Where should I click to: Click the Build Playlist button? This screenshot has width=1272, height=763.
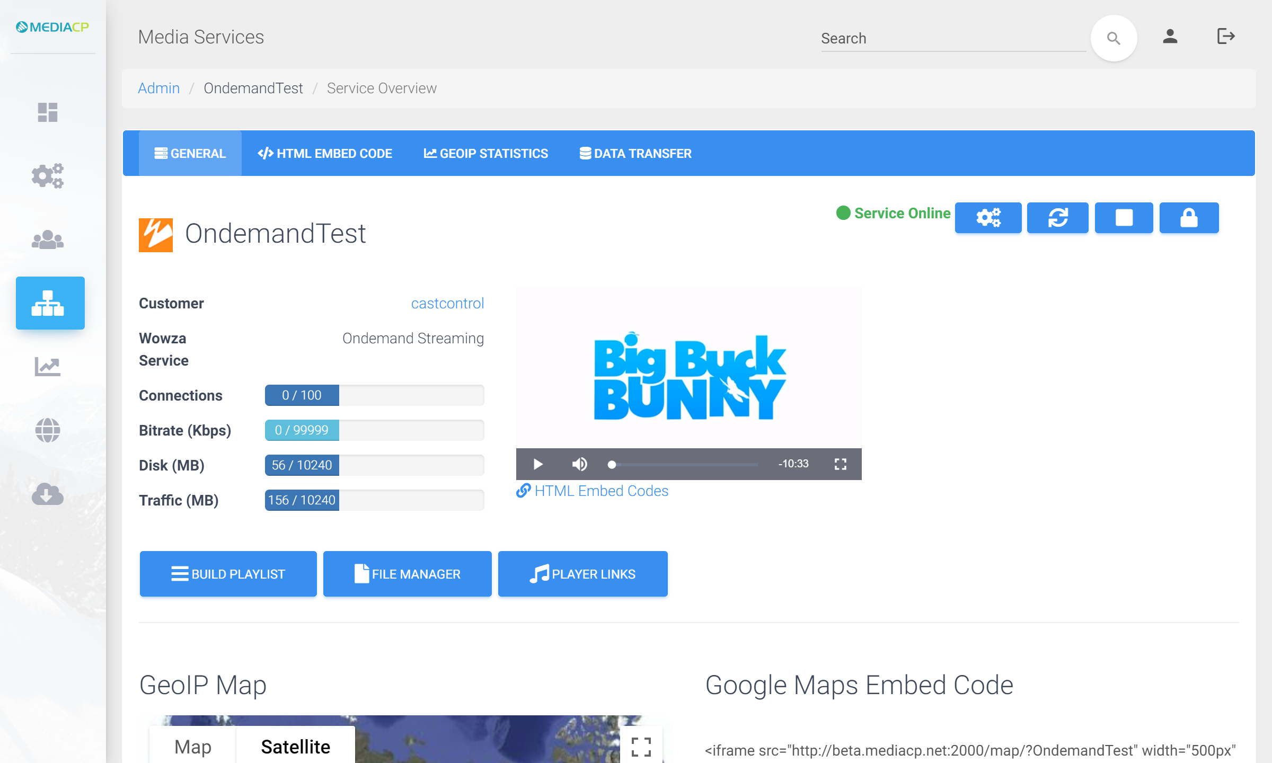click(x=228, y=574)
